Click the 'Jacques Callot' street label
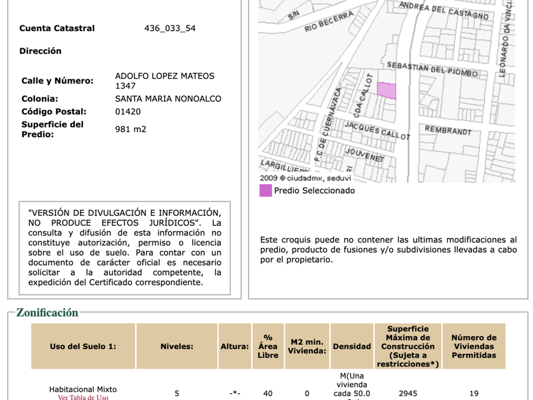 coord(378,130)
